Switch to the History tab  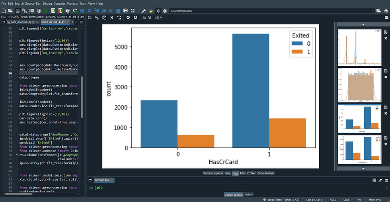[x=249, y=194]
